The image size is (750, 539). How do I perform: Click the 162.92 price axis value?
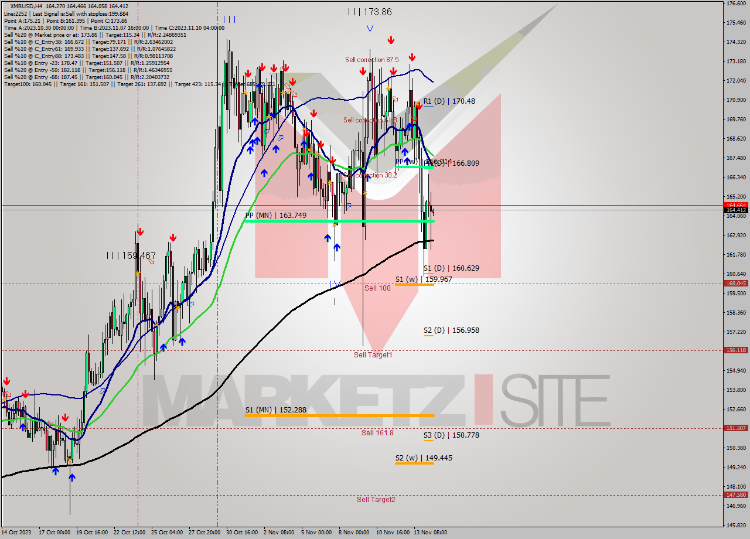coord(736,236)
